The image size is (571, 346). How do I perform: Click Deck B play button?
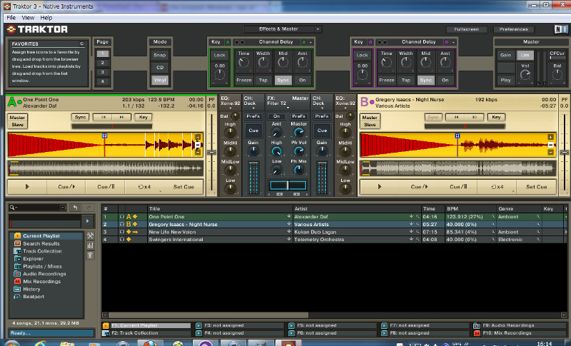click(x=380, y=187)
